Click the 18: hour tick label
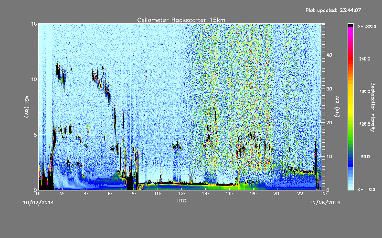 (254, 194)
